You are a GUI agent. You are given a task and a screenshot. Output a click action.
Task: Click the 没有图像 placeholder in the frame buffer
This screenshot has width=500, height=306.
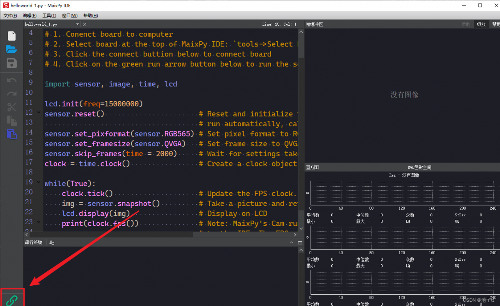pyautogui.click(x=404, y=95)
